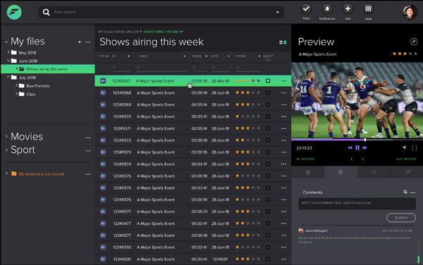This screenshot has width=423, height=265.
Task: Open My files more options dots
Action: click(88, 42)
